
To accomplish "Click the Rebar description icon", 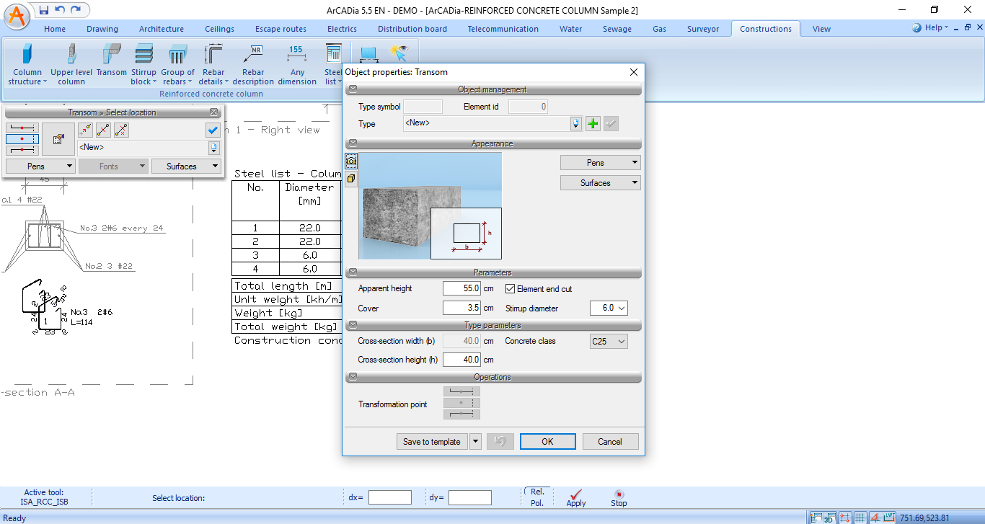I will point(252,64).
